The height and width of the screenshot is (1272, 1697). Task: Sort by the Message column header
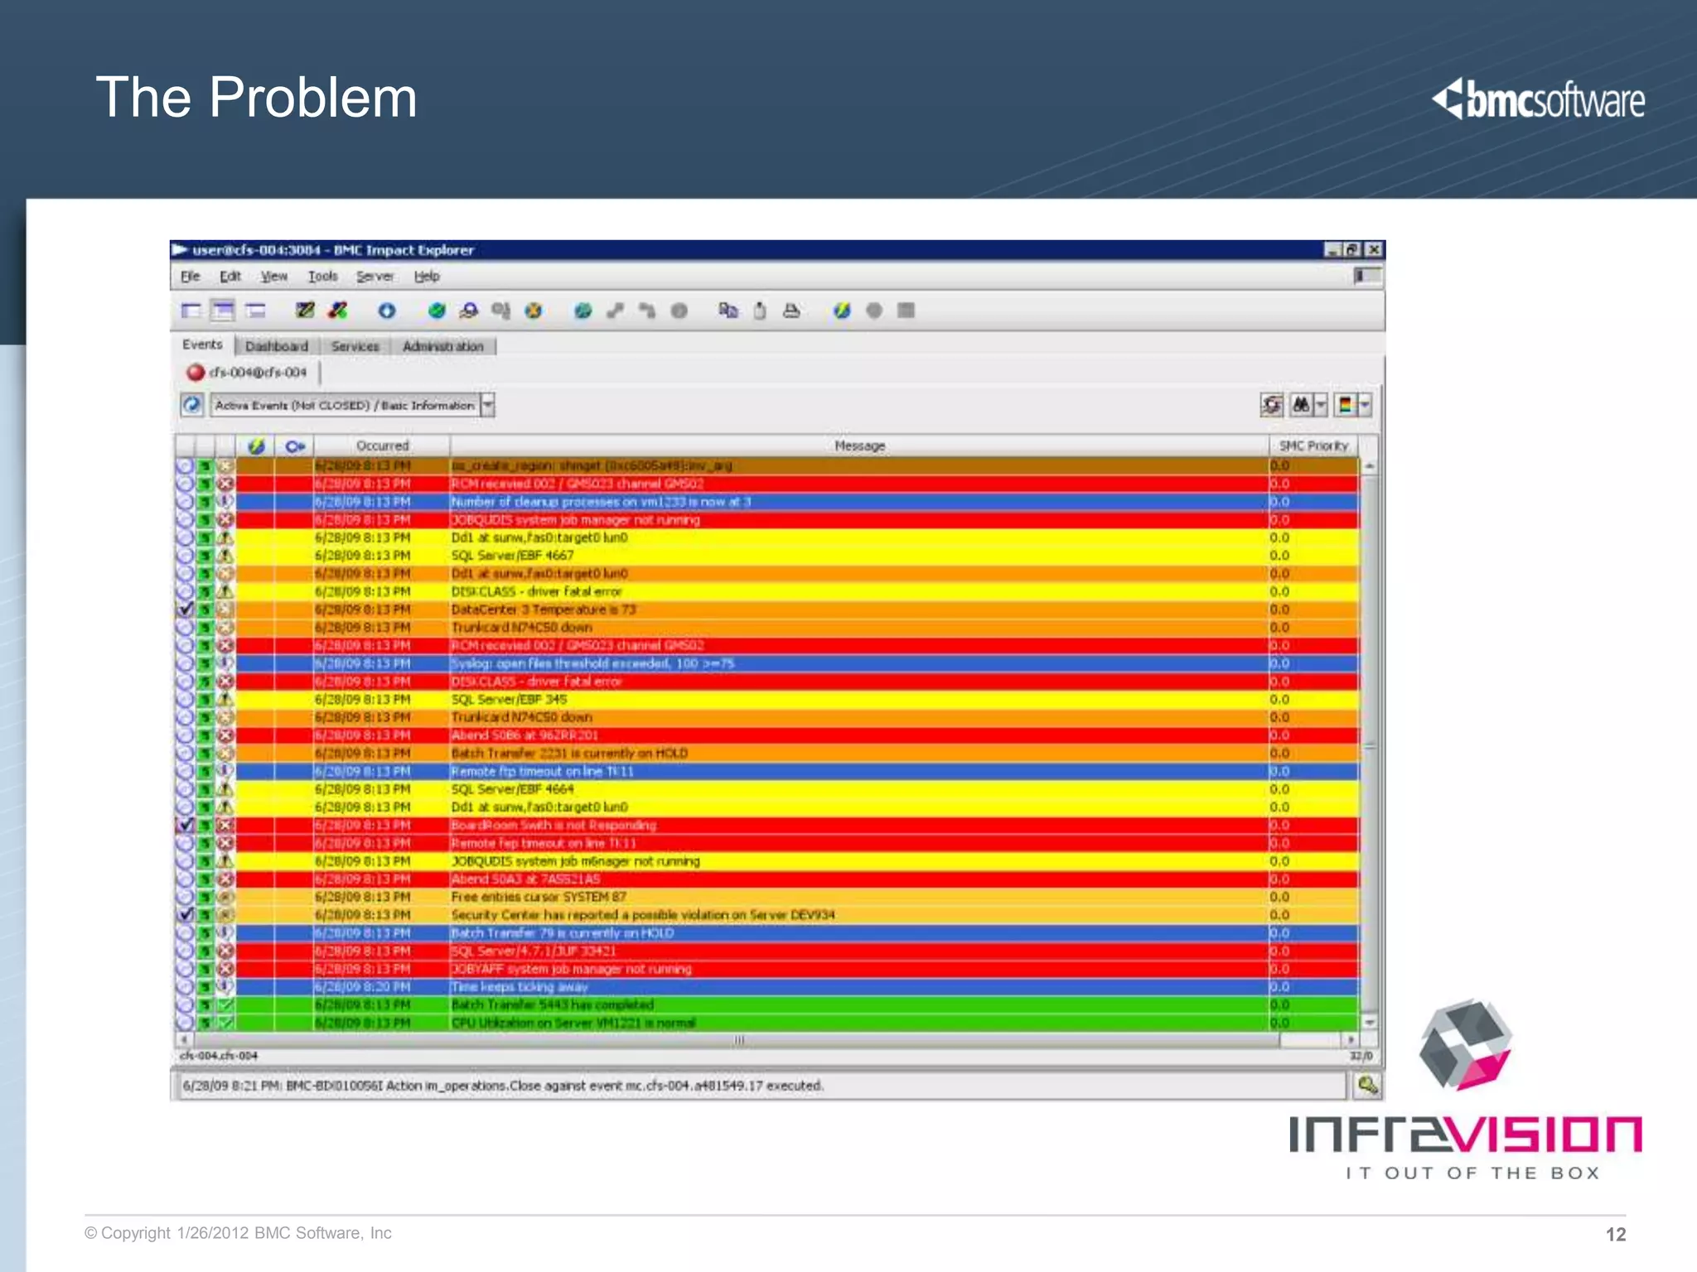click(859, 446)
